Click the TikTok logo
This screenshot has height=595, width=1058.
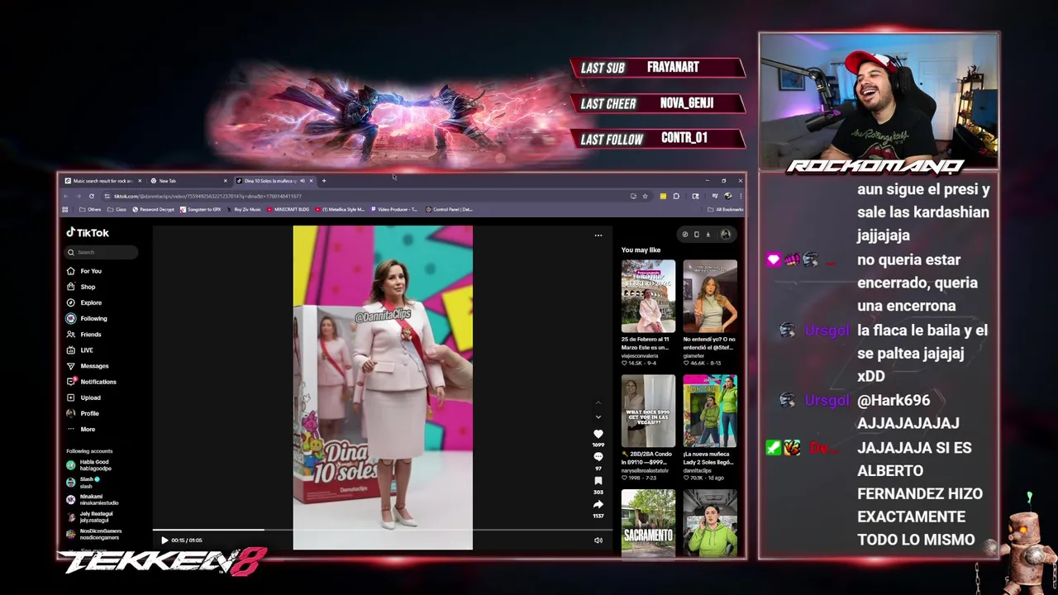[x=88, y=233]
